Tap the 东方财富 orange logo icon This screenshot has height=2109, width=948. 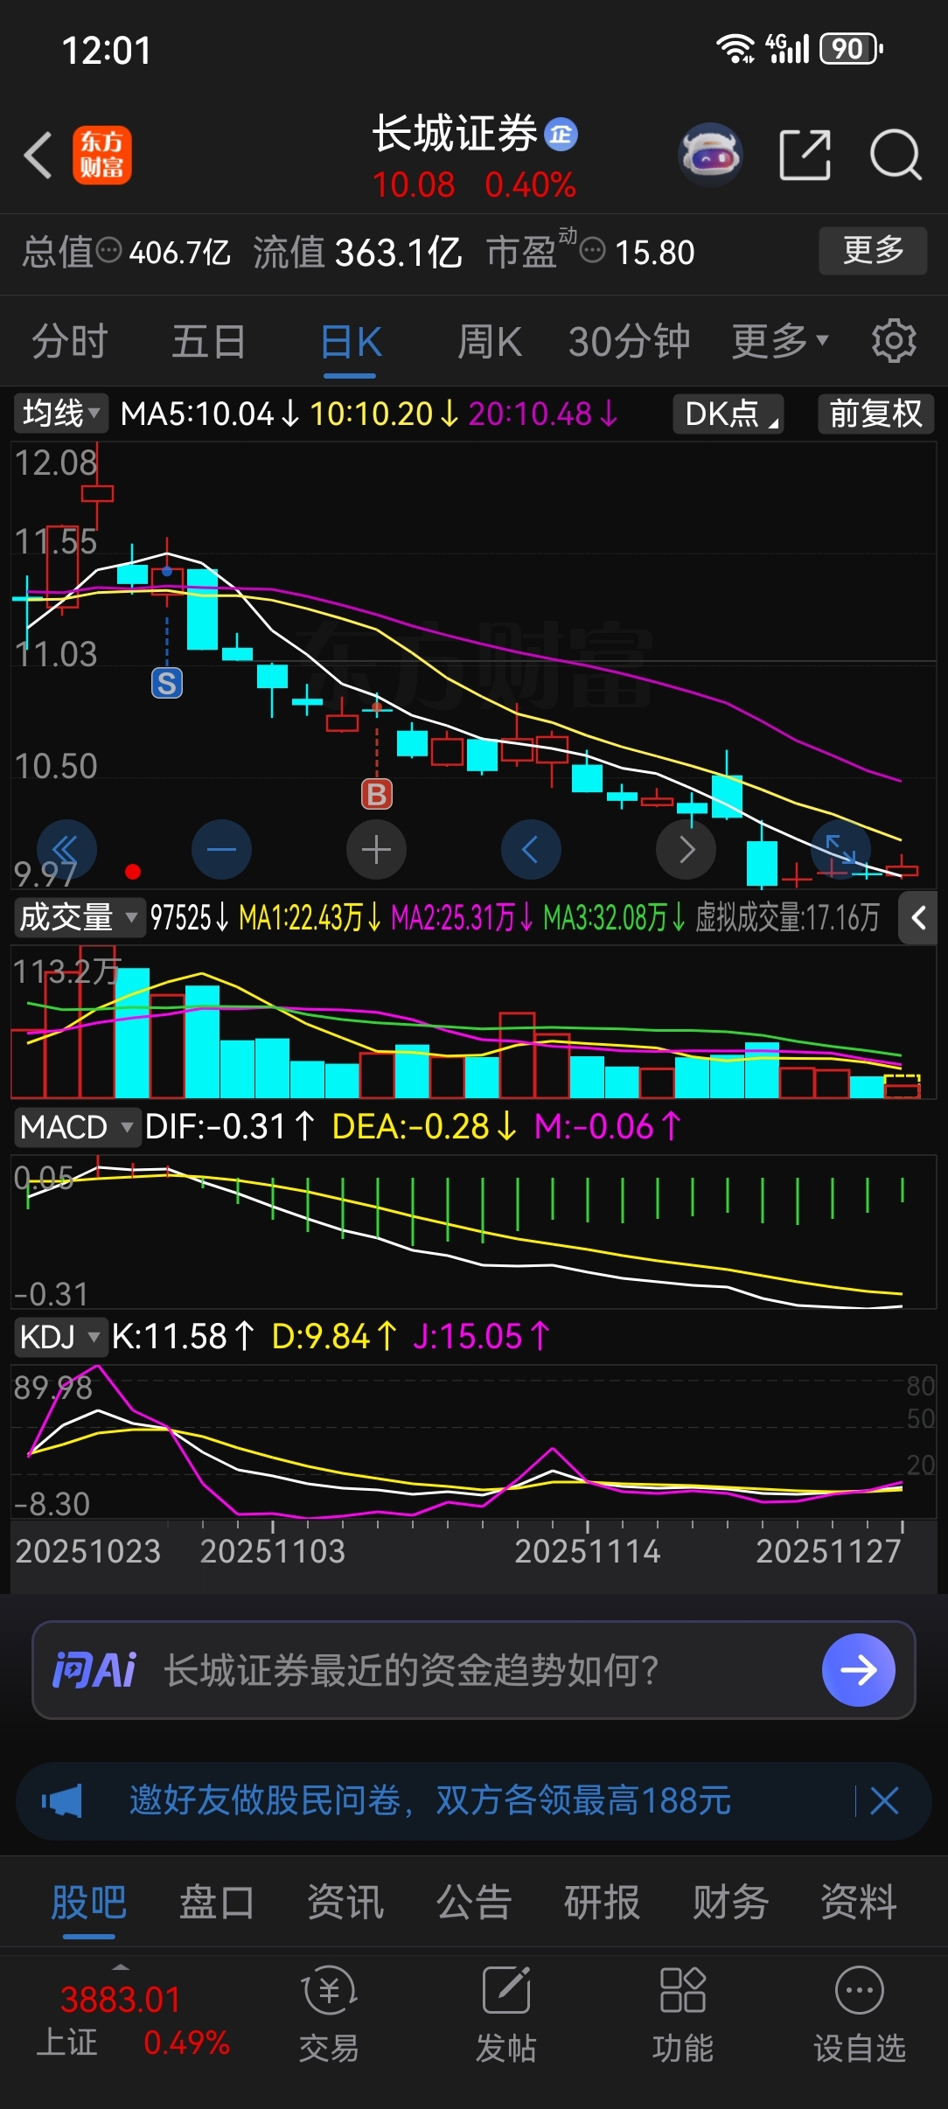coord(102,155)
